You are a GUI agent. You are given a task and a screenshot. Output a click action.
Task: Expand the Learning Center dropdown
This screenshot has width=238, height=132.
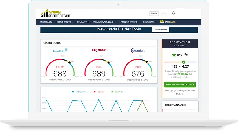tap(129, 22)
